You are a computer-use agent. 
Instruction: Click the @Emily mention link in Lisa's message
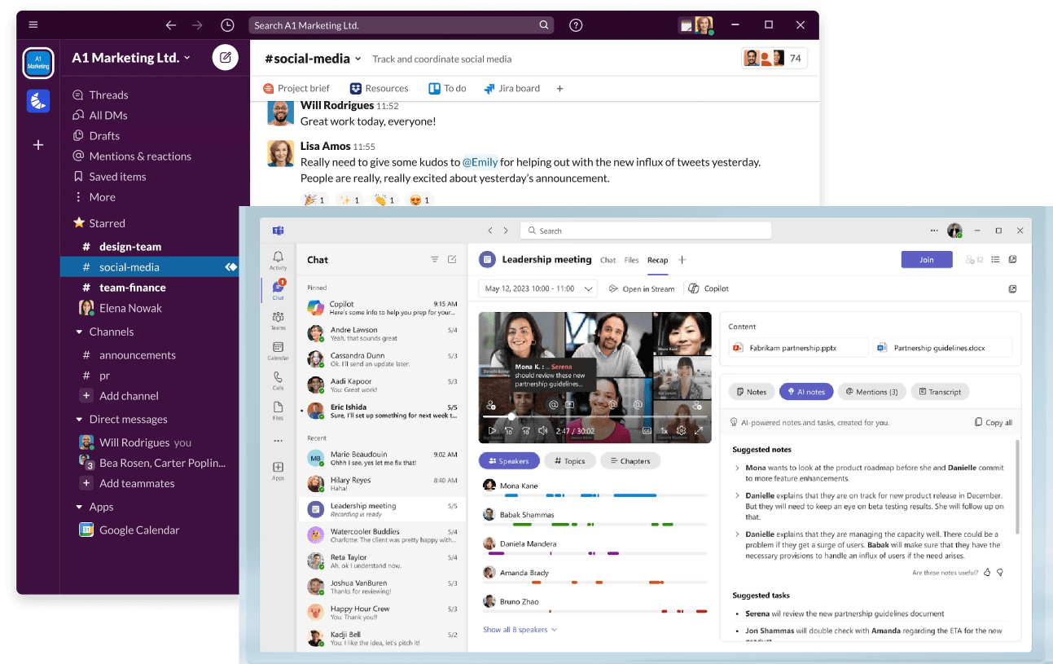480,162
